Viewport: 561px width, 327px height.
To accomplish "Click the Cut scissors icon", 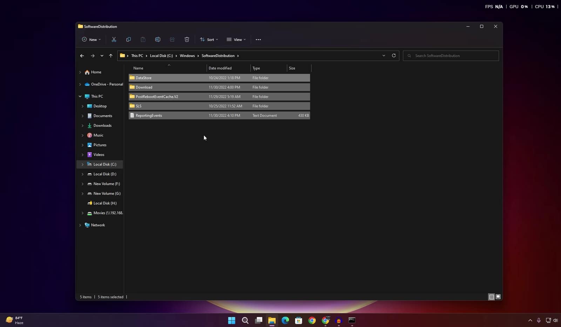I will point(114,40).
